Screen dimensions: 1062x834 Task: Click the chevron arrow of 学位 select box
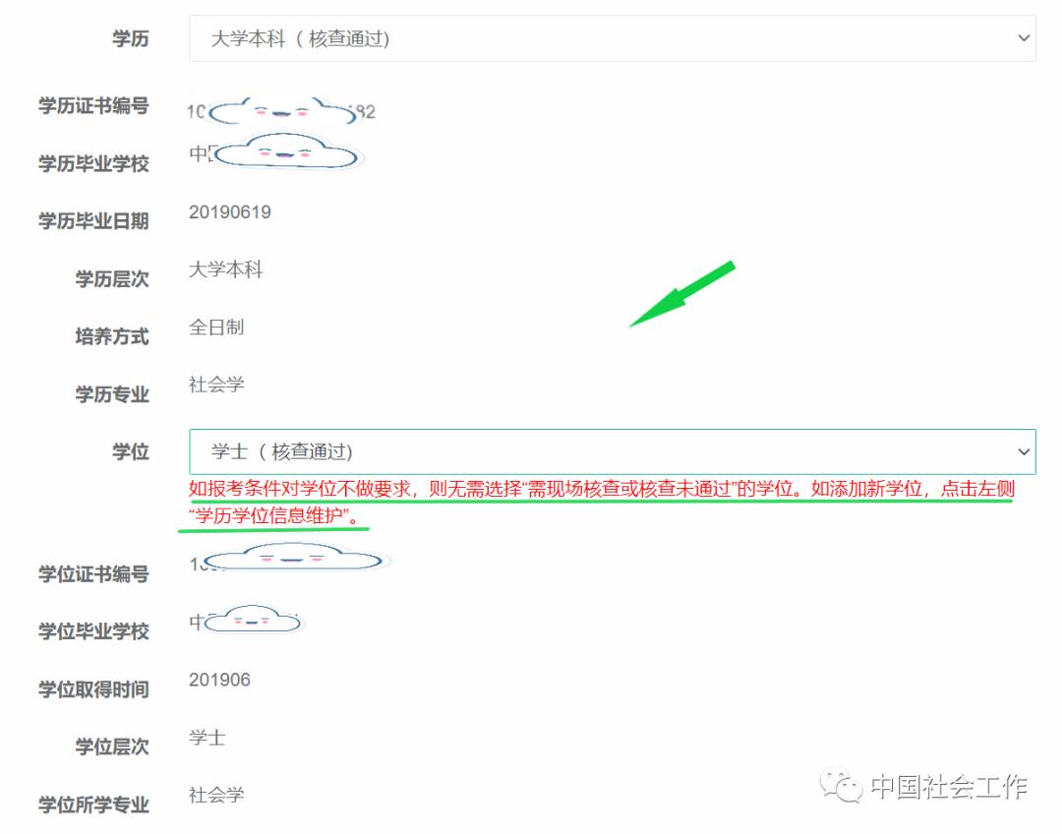(1024, 451)
